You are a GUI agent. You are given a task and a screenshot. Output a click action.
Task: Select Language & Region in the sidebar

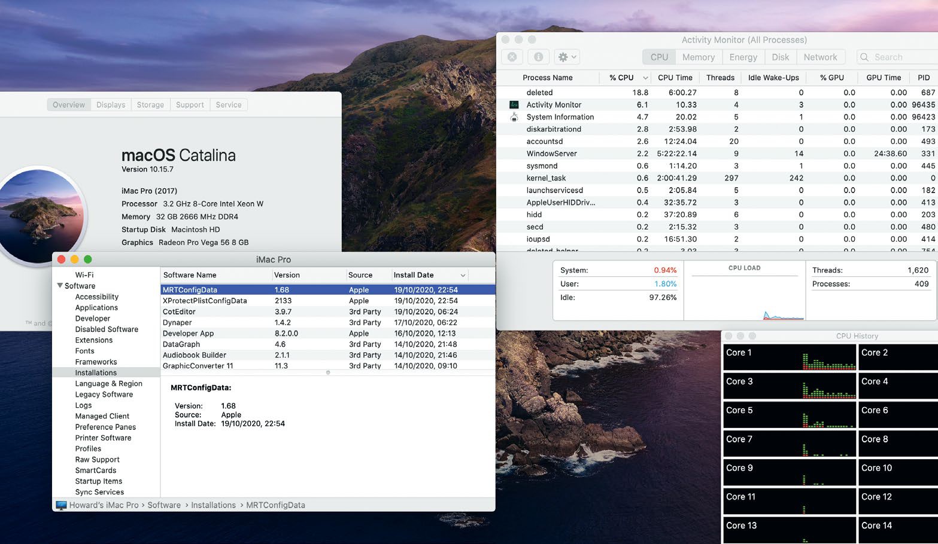(108, 383)
